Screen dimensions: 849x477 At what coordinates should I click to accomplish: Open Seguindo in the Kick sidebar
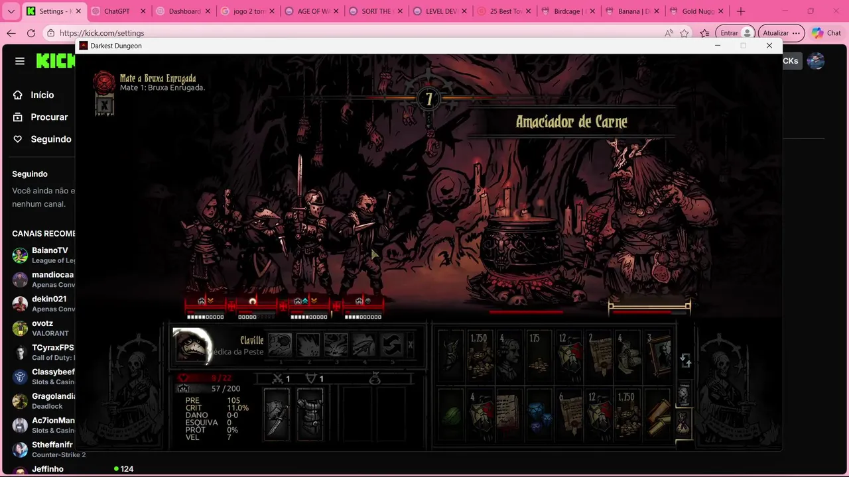(x=42, y=139)
